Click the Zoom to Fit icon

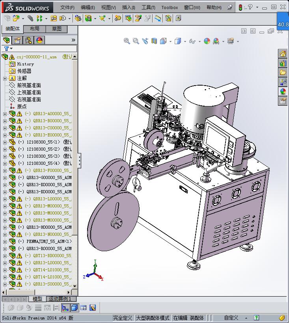pos(127,41)
